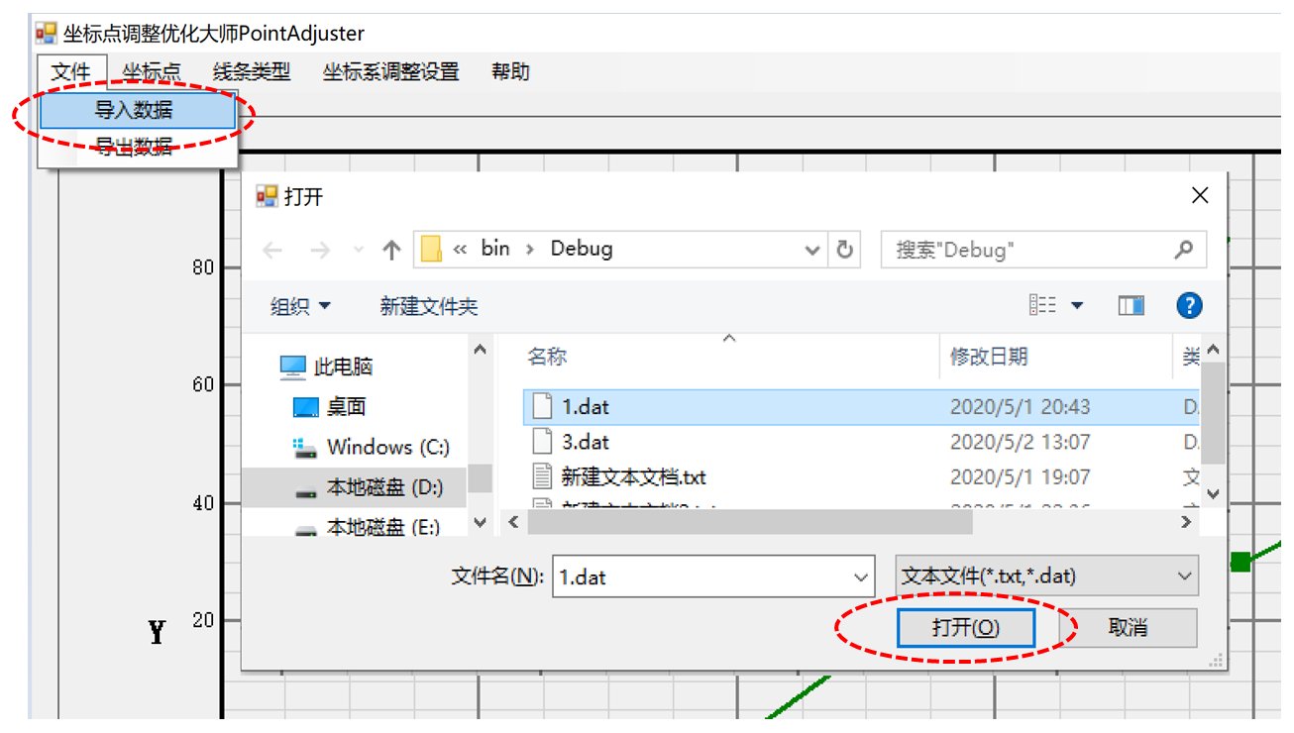Go back with the dialog's back arrow
Viewport: 1294px width, 733px height.
[x=272, y=251]
